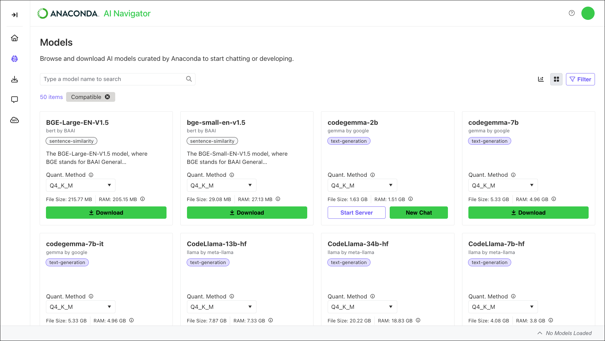605x341 pixels.
Task: Expand the sidebar with the arrow icon
Action: [x=14, y=15]
